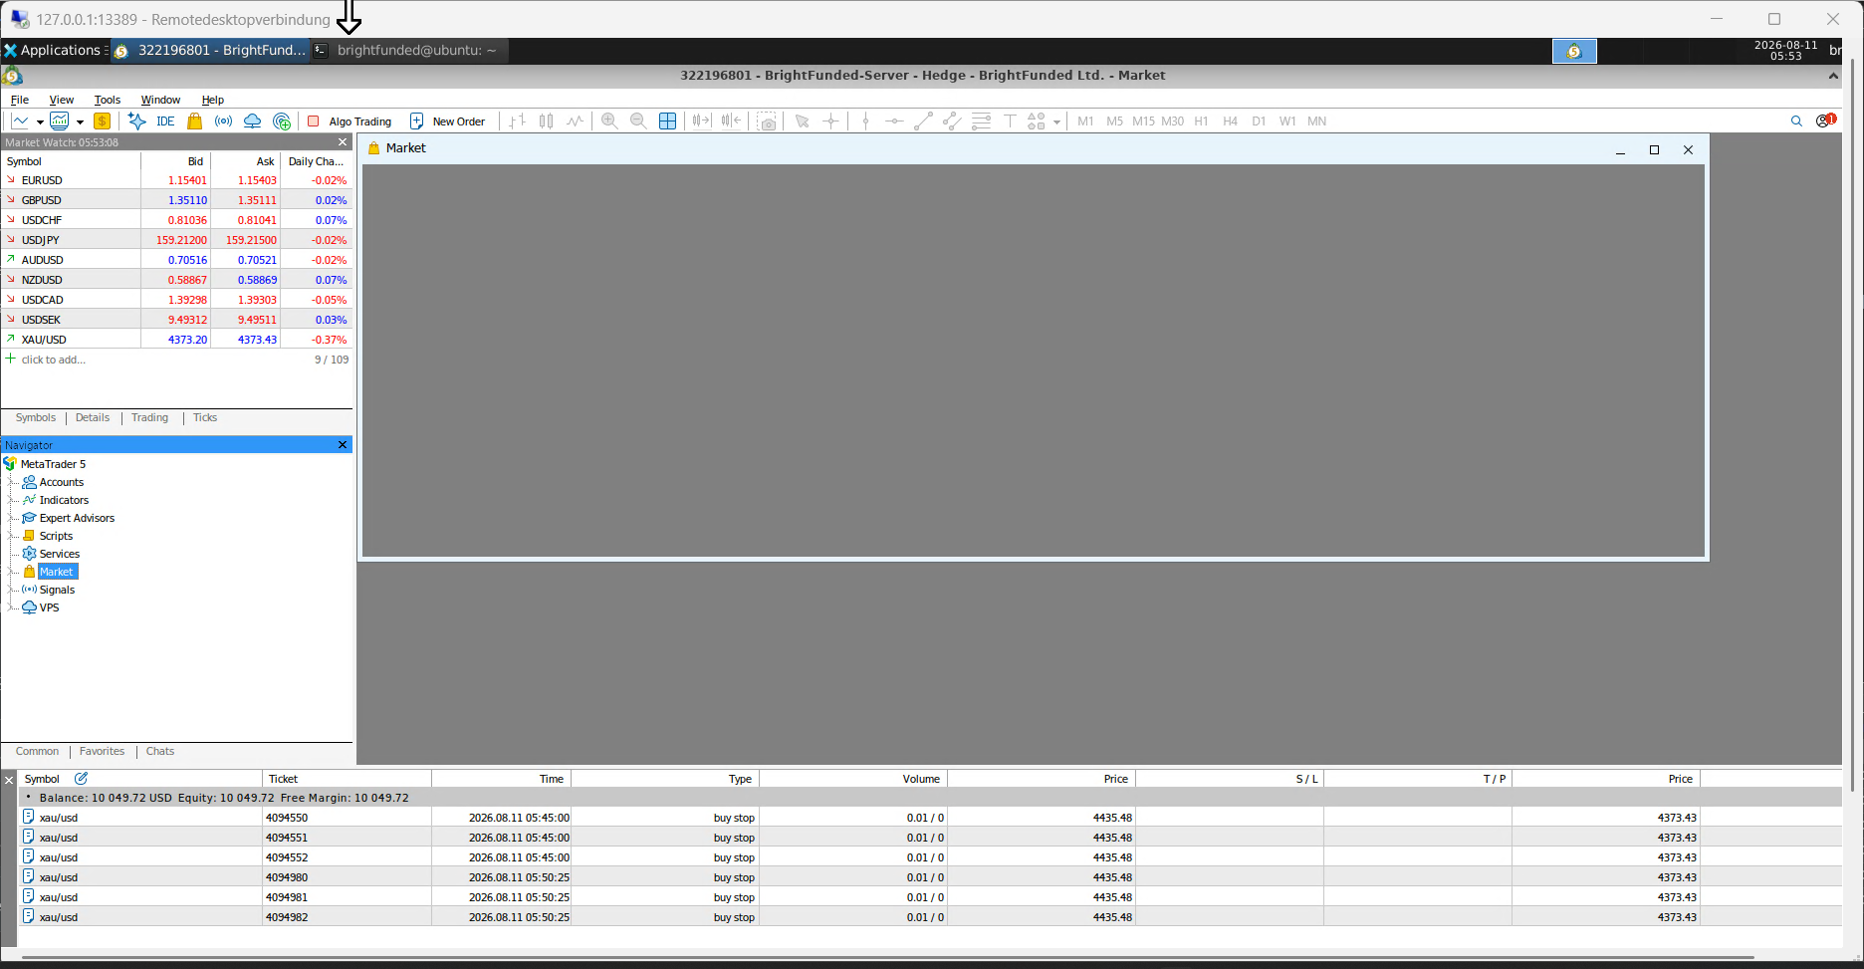Select the vertical line drawing tool
Viewport: 1864px width, 969px height.
[865, 121]
